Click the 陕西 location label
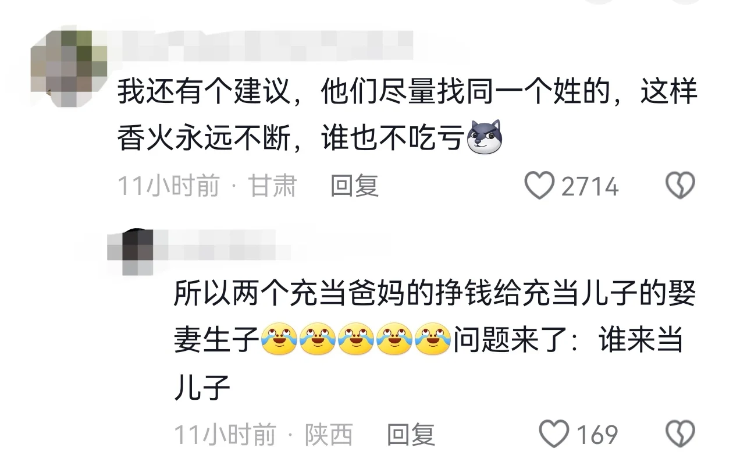Image resolution: width=733 pixels, height=469 pixels. tap(329, 434)
